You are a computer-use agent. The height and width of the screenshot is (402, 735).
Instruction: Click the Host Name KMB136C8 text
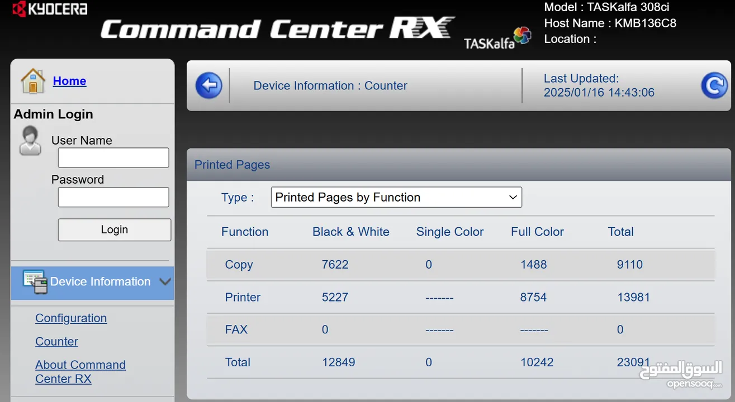(610, 23)
